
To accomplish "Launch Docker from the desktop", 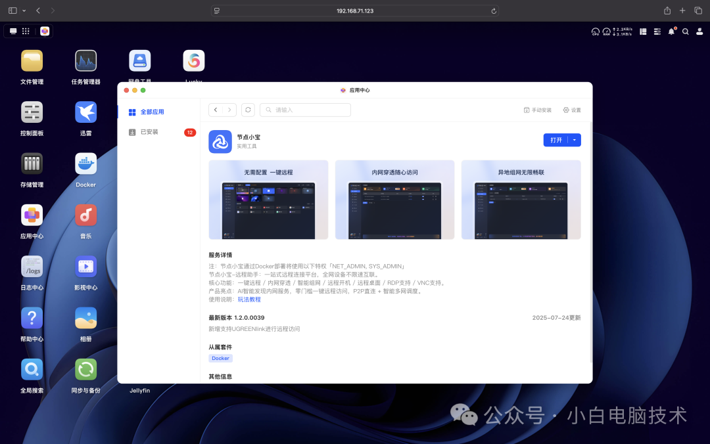I will 85,164.
